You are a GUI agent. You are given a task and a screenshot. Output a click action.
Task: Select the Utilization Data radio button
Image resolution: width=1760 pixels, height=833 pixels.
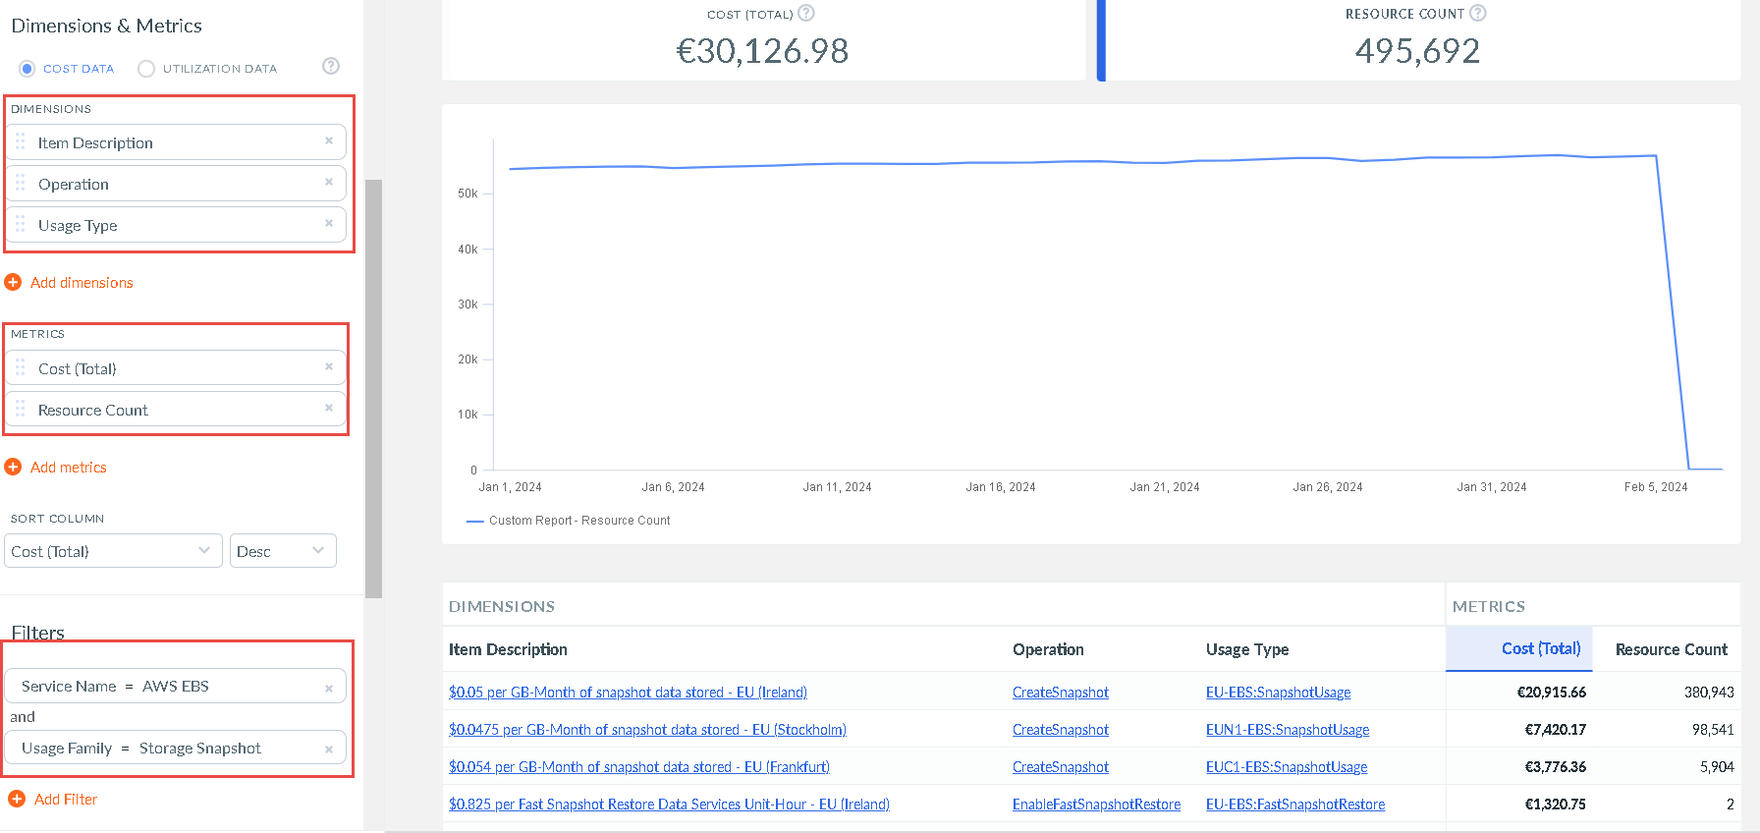pyautogui.click(x=146, y=69)
